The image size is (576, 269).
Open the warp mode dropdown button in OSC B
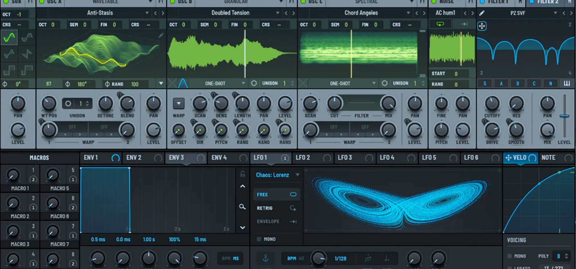[178, 104]
